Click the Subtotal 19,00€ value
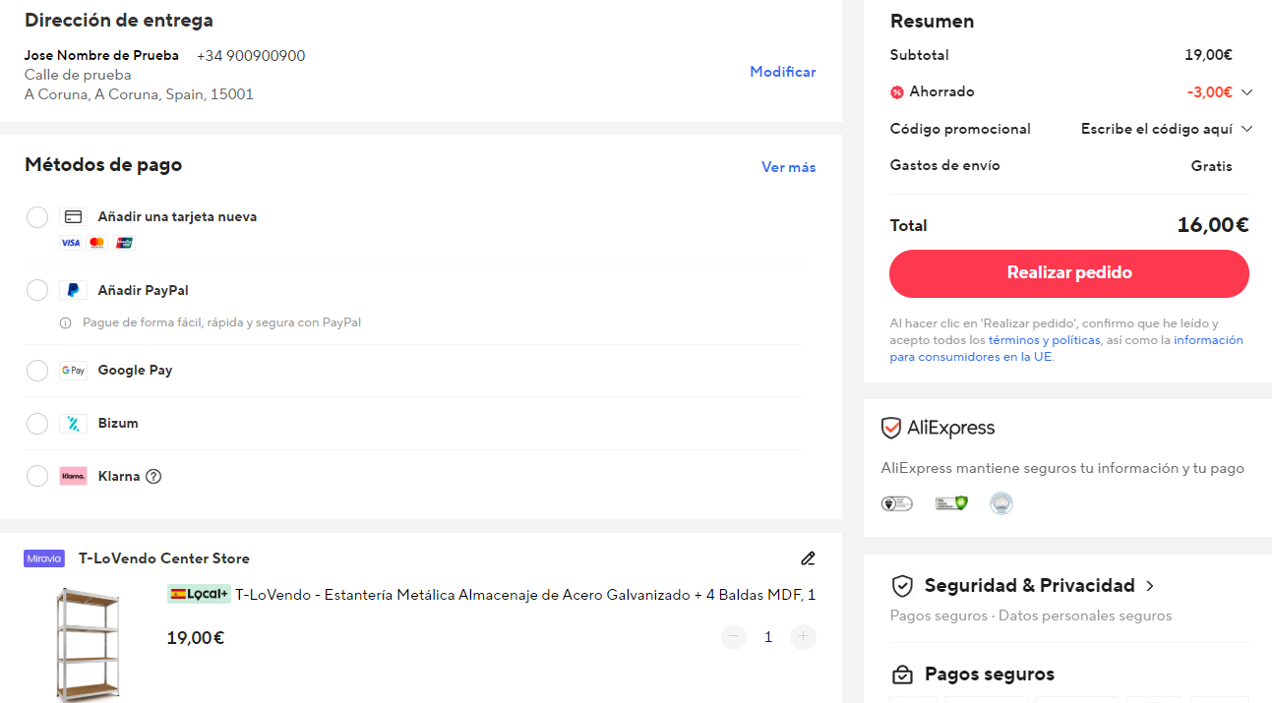 pyautogui.click(x=1208, y=55)
